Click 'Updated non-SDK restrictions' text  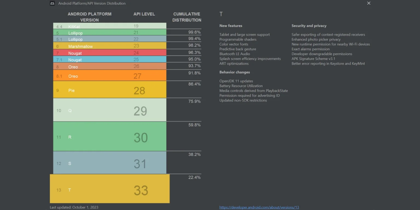(x=243, y=100)
